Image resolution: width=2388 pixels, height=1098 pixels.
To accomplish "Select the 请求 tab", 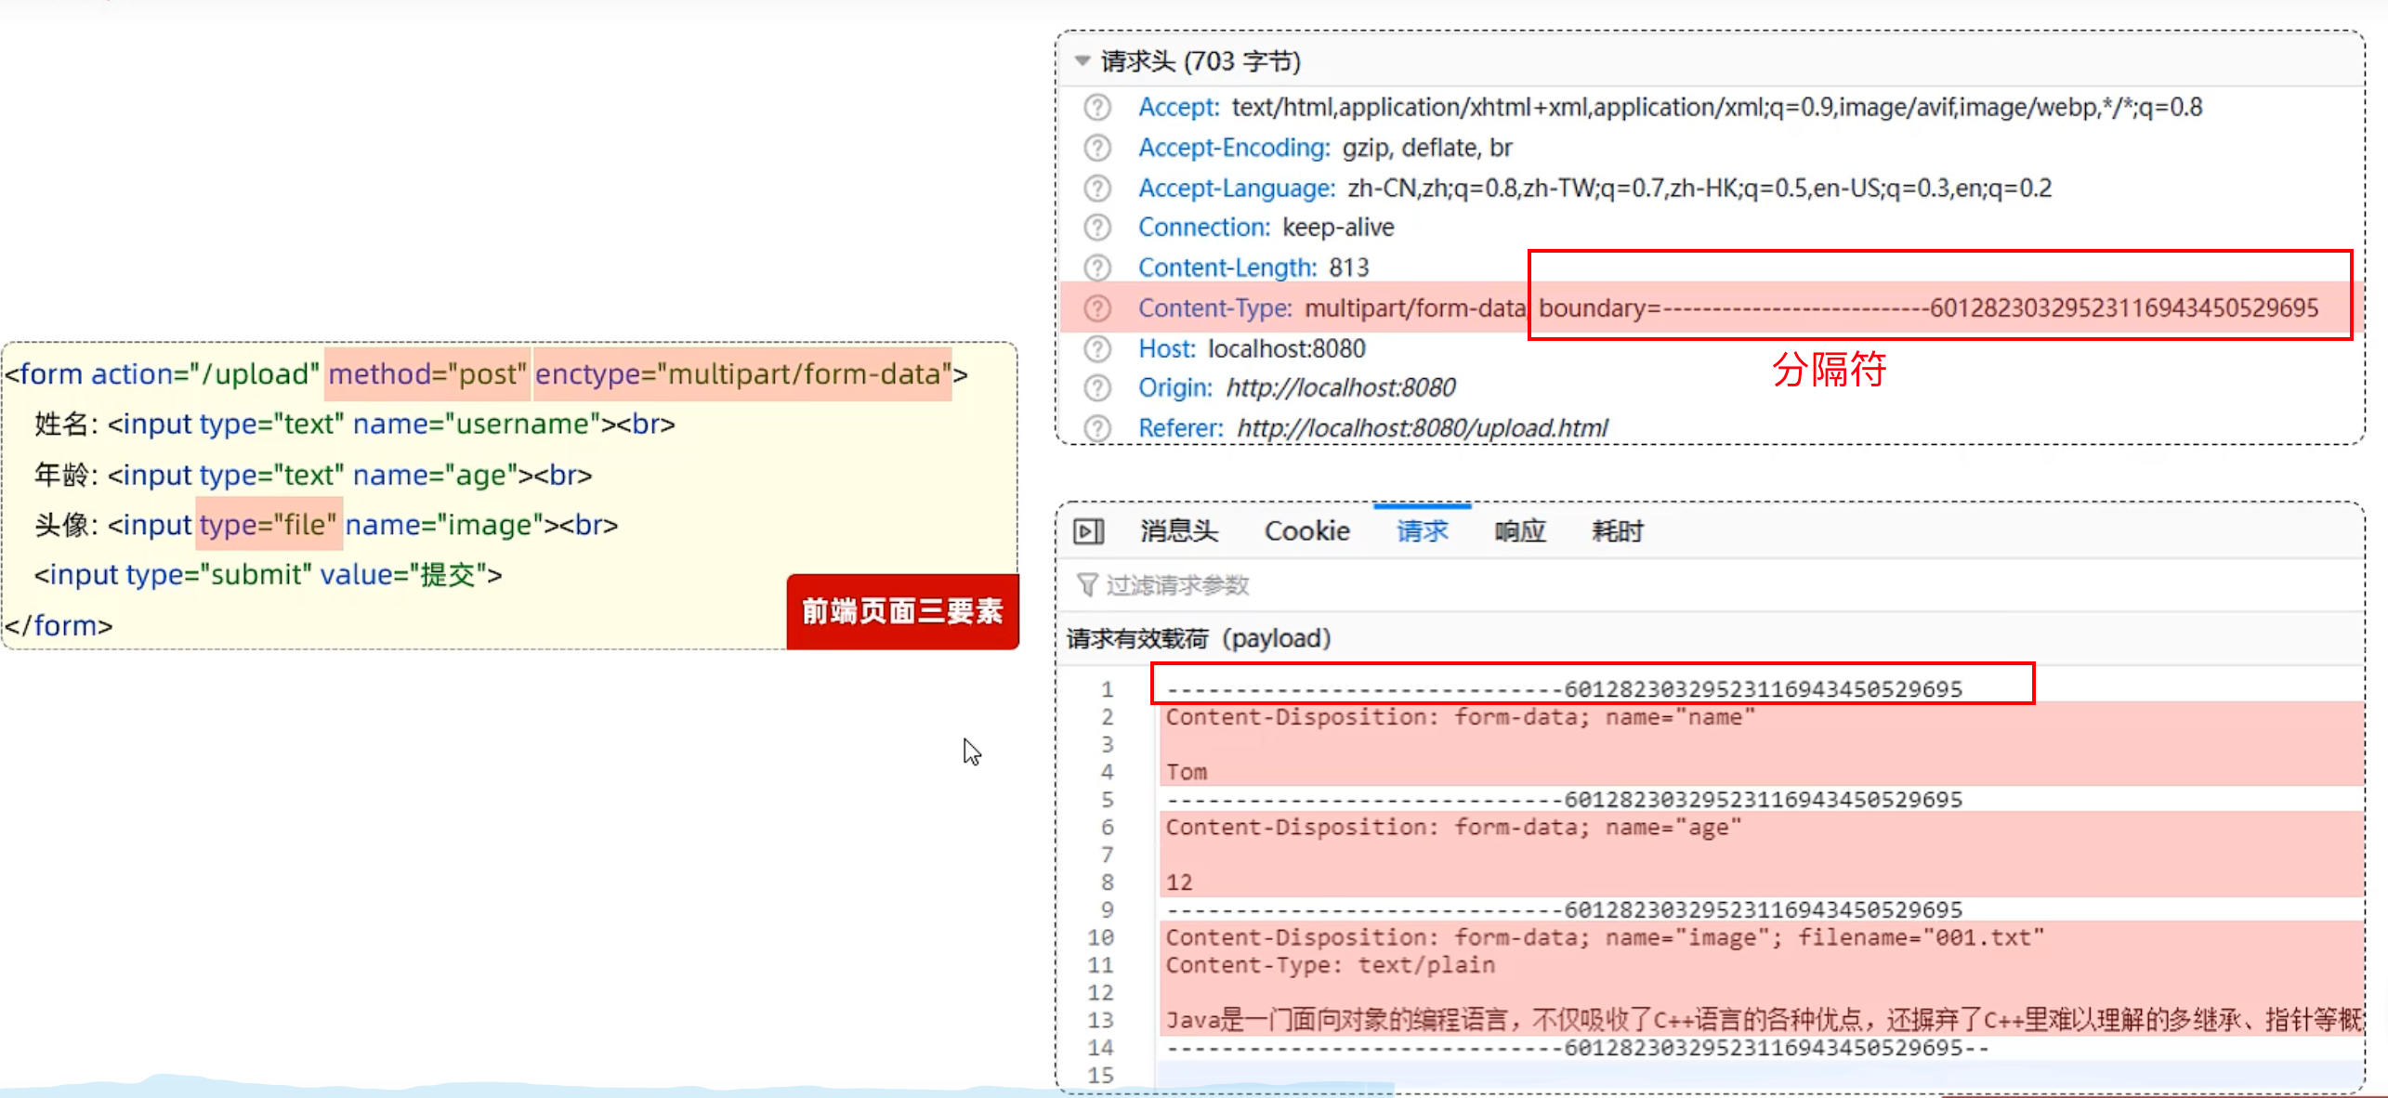I will tap(1423, 531).
